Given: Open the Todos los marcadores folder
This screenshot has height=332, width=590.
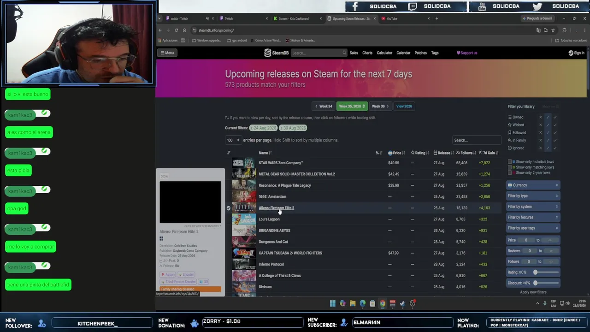Looking at the screenshot, I should (x=571, y=41).
